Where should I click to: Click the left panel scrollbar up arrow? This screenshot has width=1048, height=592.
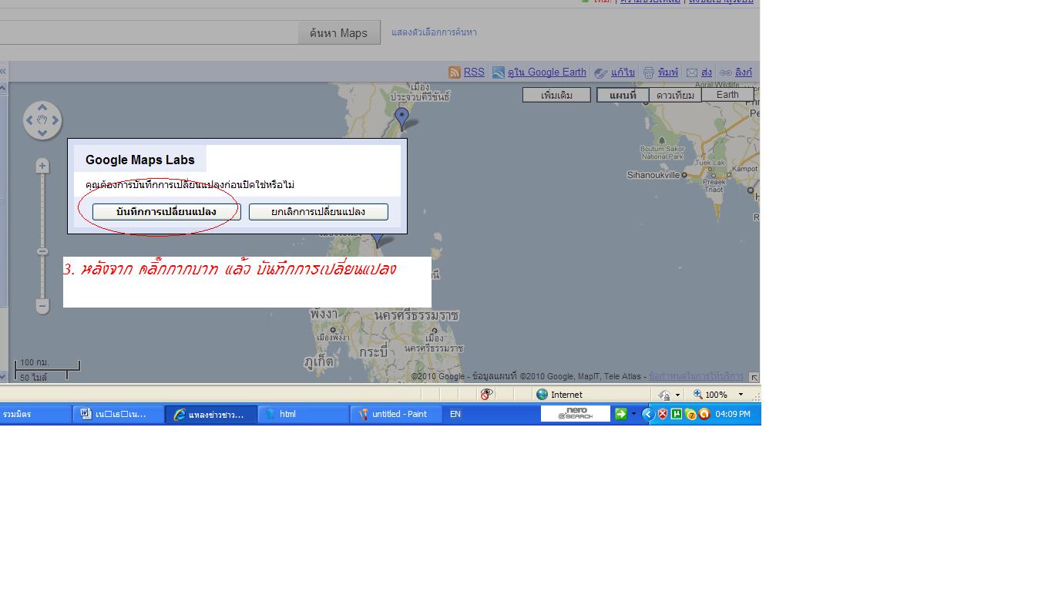click(x=3, y=88)
